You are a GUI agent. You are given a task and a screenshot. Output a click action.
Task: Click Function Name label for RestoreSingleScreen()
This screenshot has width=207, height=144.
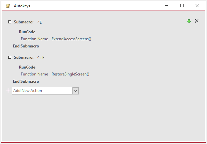click(34, 74)
